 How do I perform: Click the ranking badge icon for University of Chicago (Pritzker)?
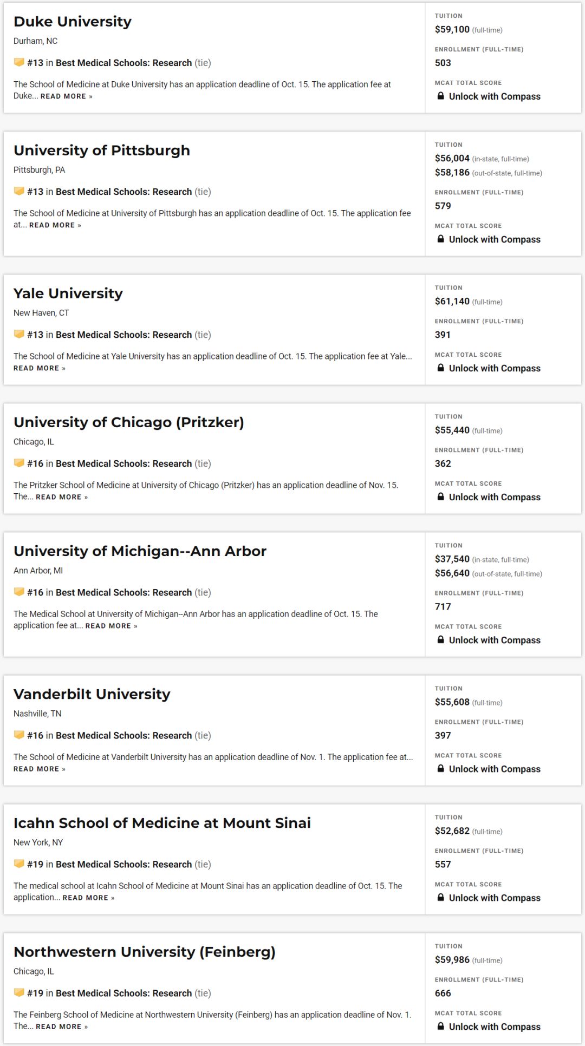click(x=19, y=463)
